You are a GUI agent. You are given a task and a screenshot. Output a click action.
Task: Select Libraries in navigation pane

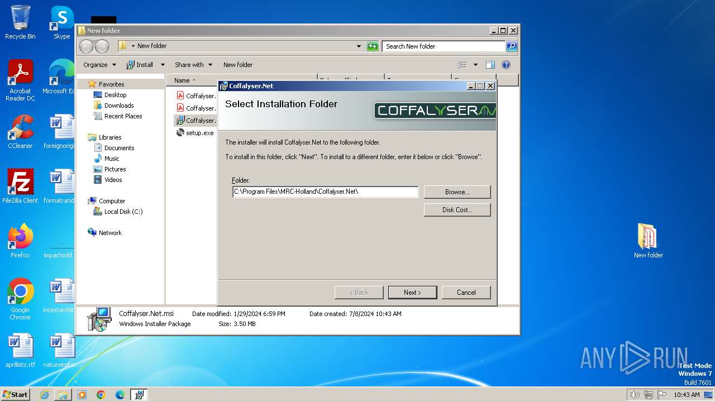[x=110, y=137]
